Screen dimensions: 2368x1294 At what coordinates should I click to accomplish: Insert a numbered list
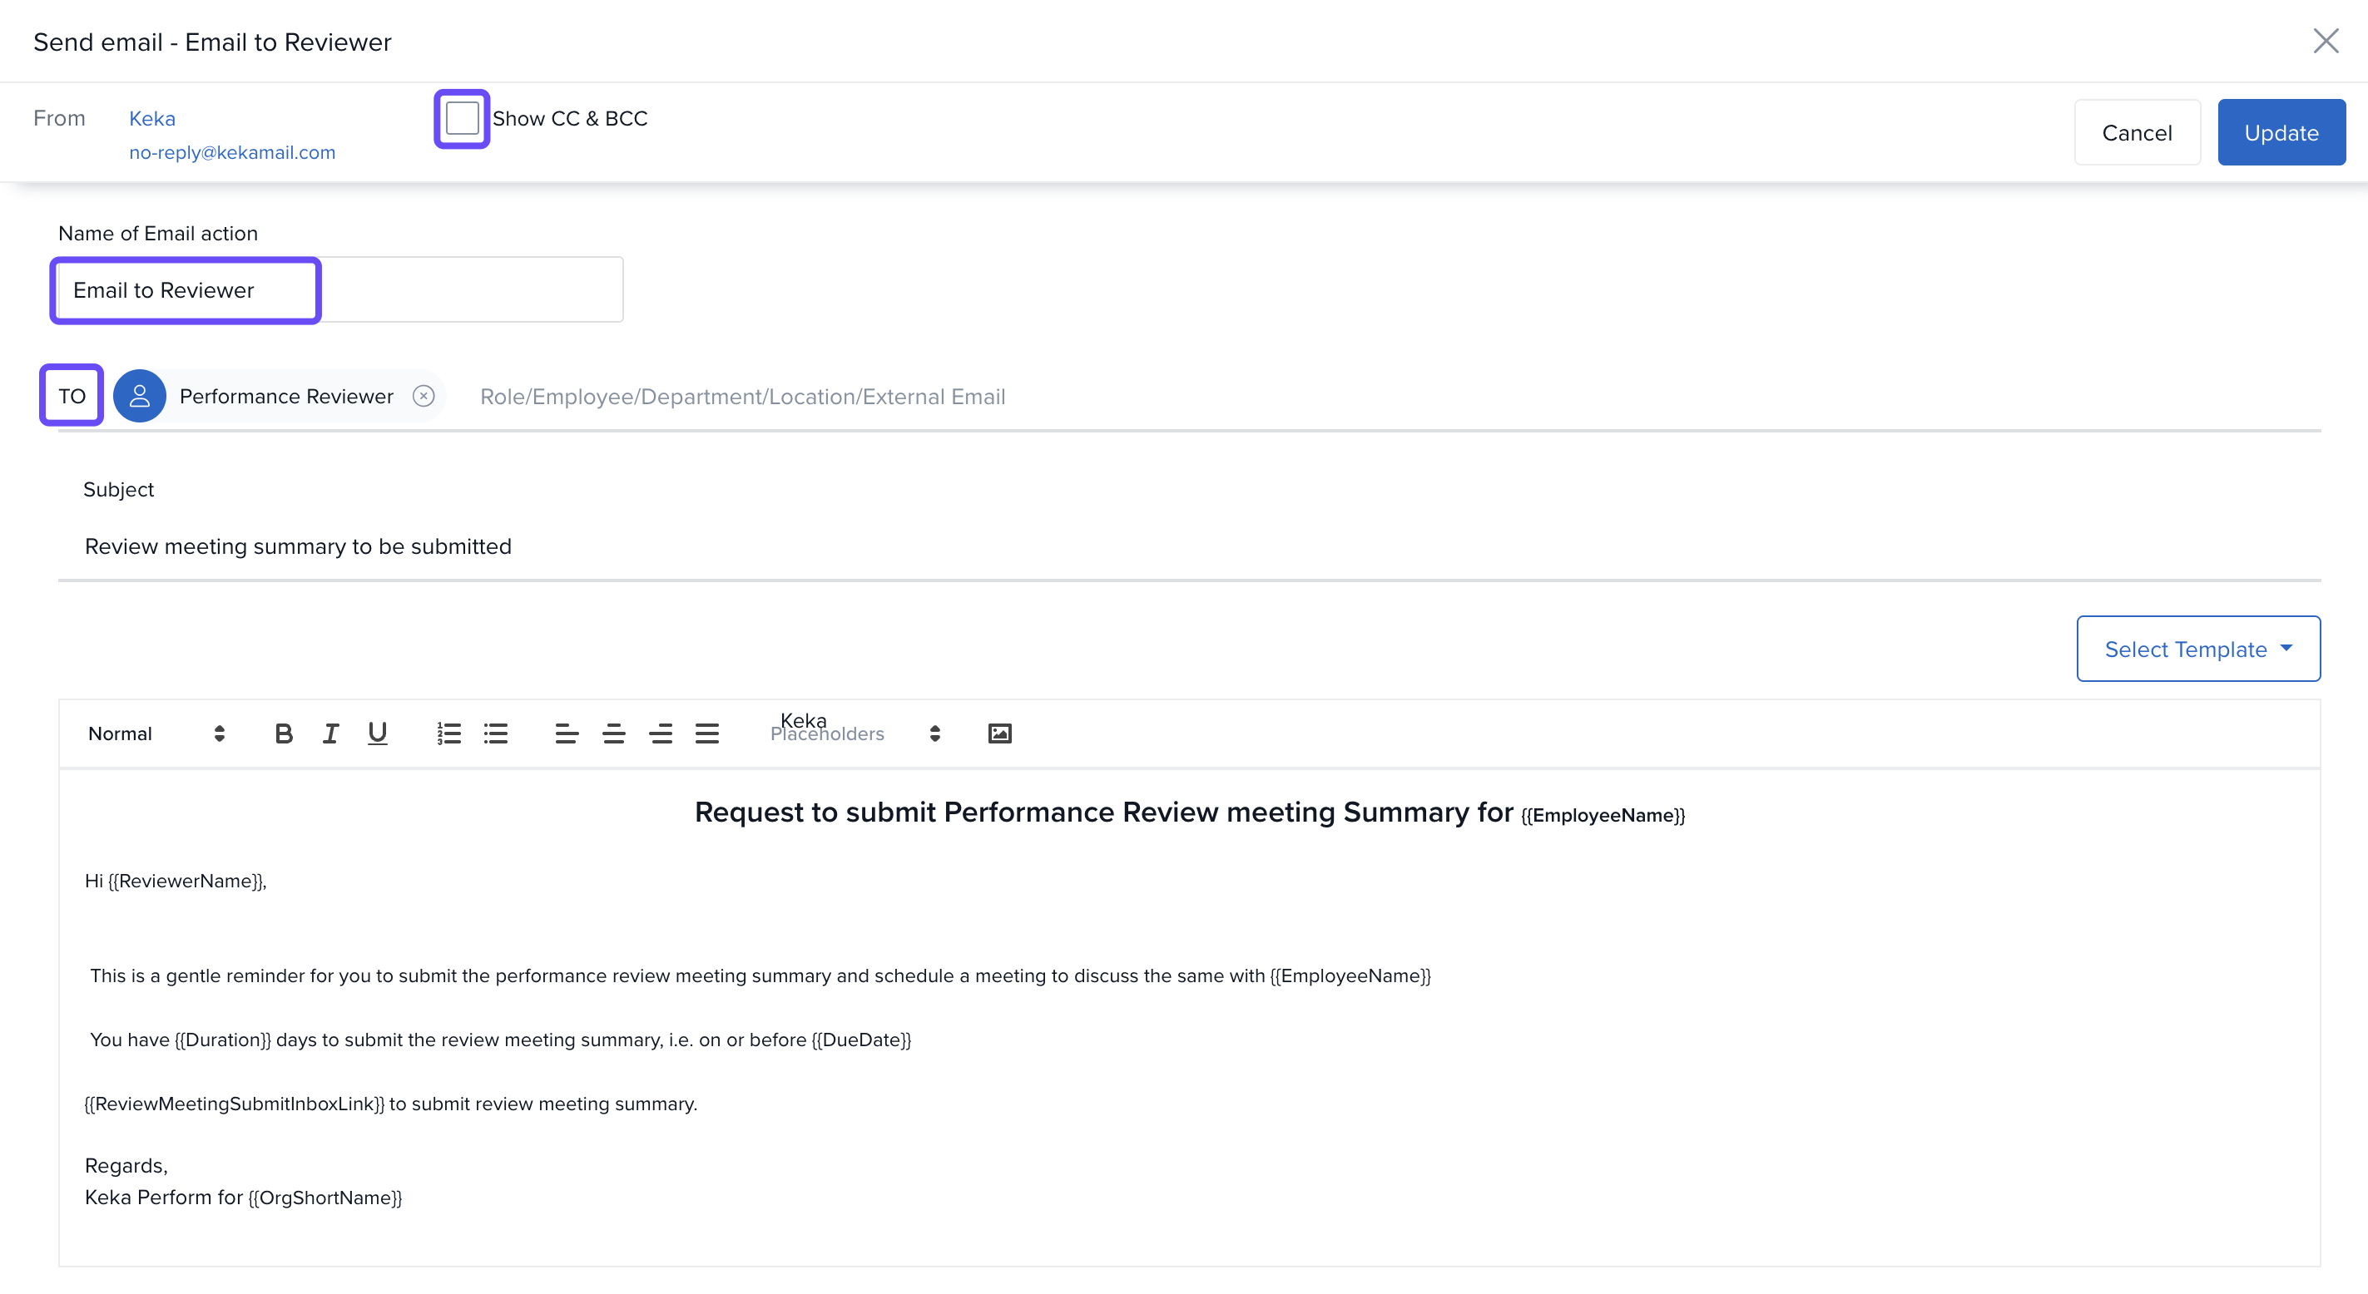(x=448, y=733)
